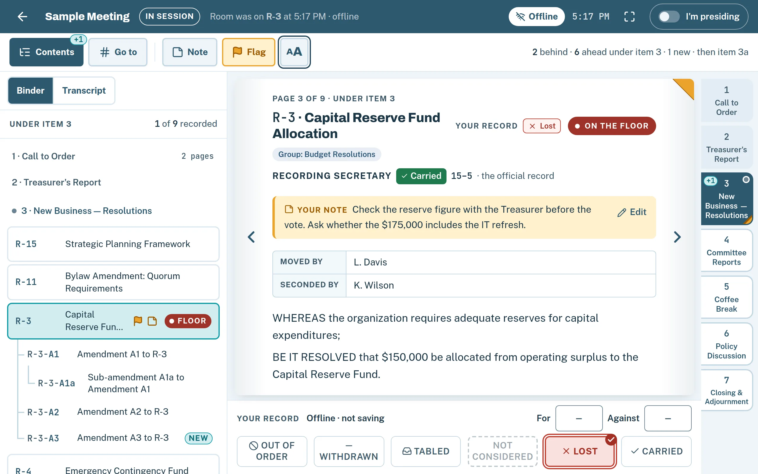Mark motion as TABLED
Screen dimensions: 758x474
point(426,451)
